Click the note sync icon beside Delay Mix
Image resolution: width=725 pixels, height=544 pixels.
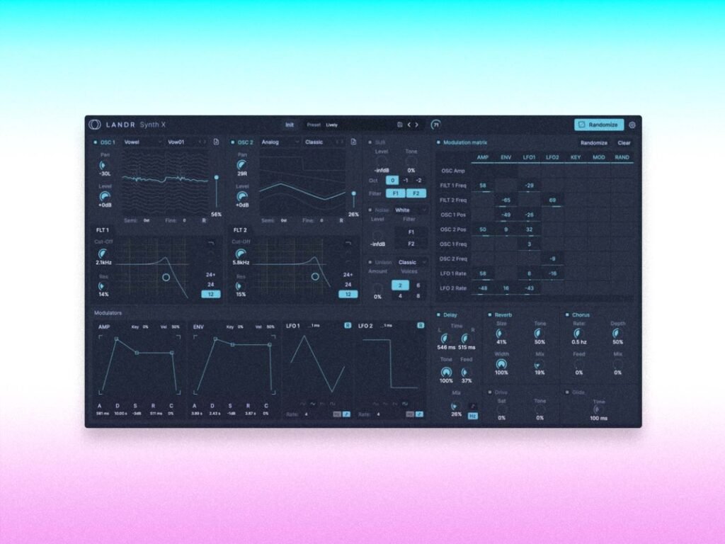pos(473,405)
